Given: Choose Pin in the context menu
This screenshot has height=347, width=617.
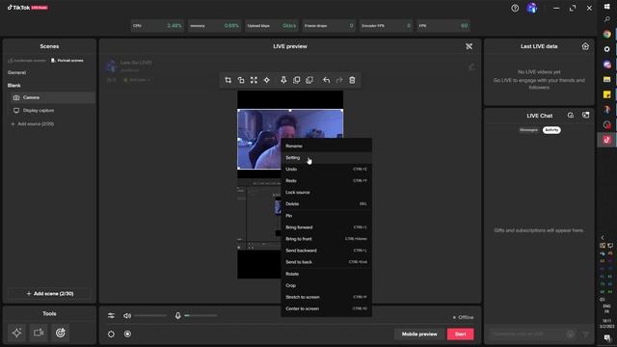Looking at the screenshot, I should pyautogui.click(x=326, y=216).
